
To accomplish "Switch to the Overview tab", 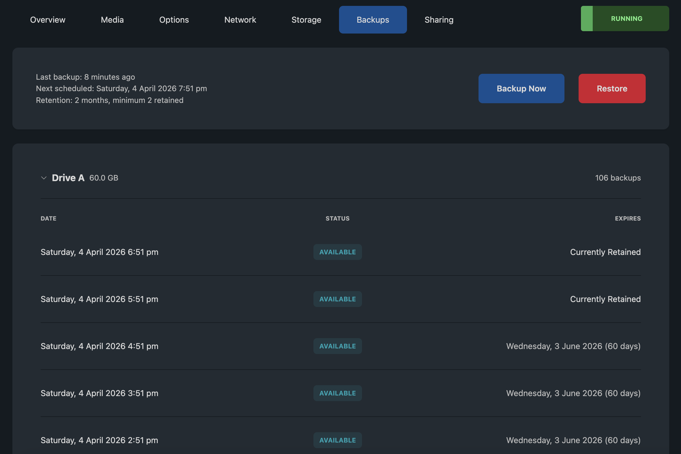I will point(47,19).
